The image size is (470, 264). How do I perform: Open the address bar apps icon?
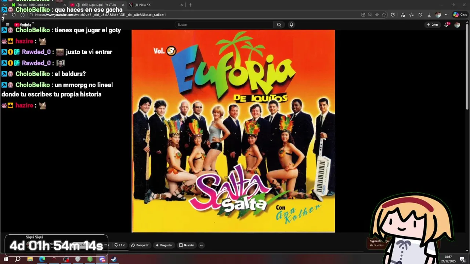pos(363,15)
